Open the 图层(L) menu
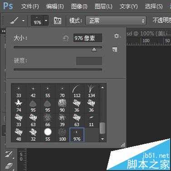Image resolution: width=171 pixels, height=171 pixels. pos(103,6)
